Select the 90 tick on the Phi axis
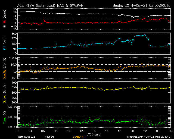The width and height of the screenshot is (174, 139). coord(15,49)
